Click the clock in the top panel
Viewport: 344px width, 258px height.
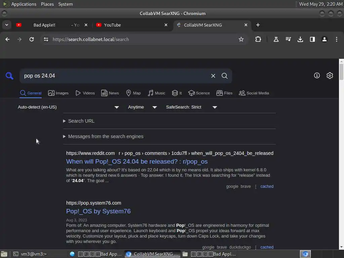pyautogui.click(x=321, y=4)
